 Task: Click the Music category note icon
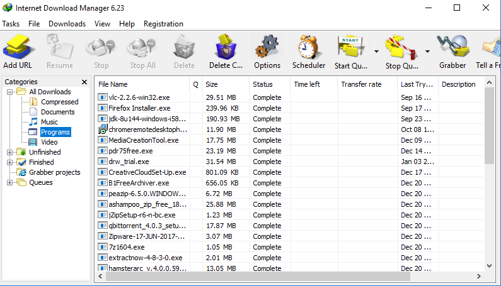33,122
